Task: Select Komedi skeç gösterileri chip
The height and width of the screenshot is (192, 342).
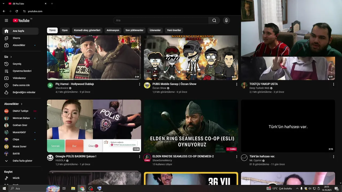Action: [87, 30]
